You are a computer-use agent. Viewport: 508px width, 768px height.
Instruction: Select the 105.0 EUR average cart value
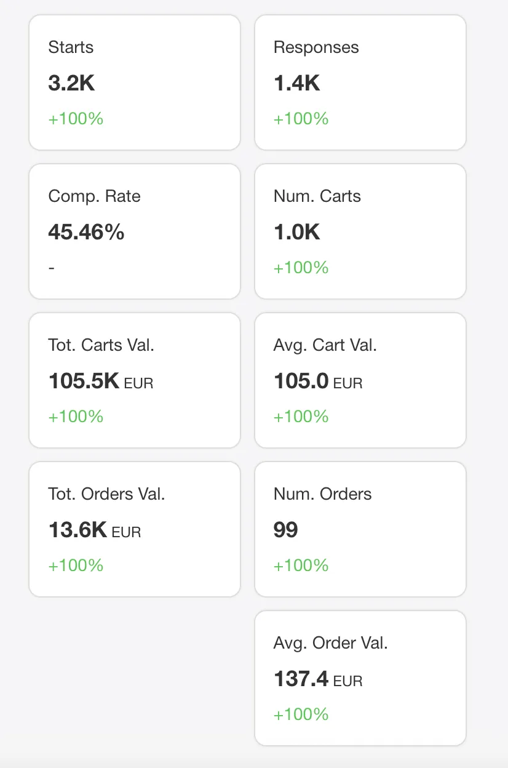pos(317,382)
